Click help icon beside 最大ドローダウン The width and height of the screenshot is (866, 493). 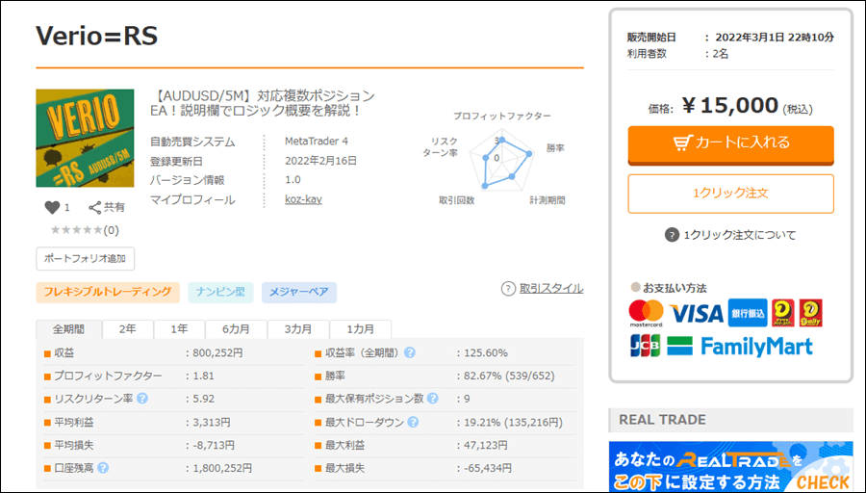[x=412, y=422]
